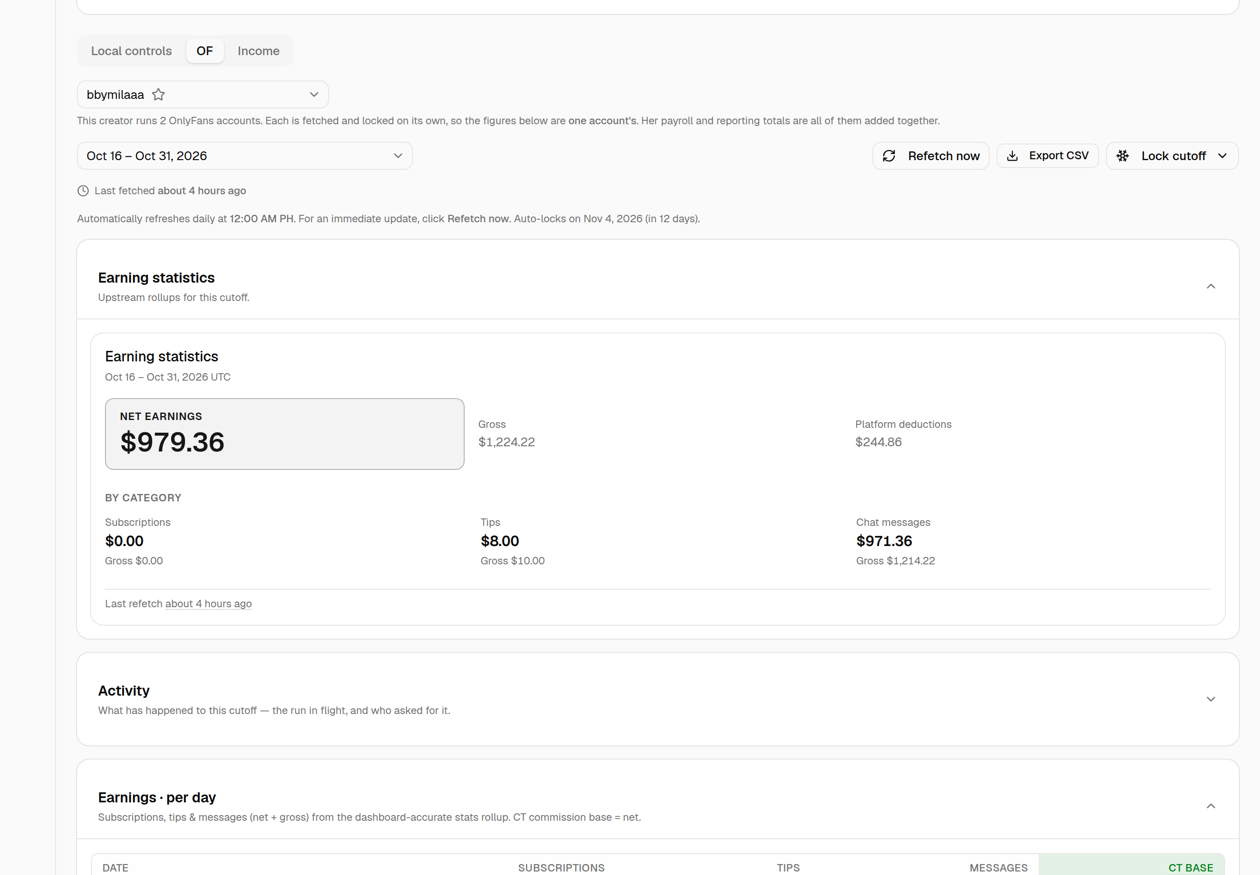
Task: Click the CT BASE column header
Action: tap(1190, 868)
